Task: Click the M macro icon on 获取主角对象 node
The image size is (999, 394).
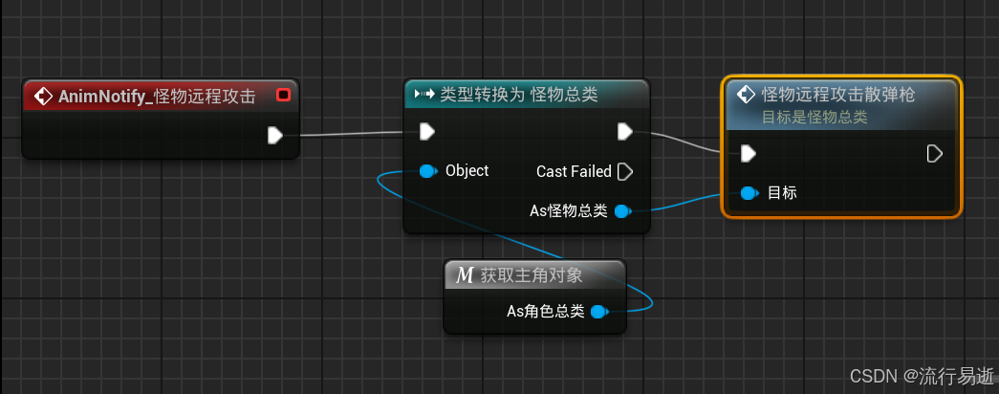Action: pos(466,275)
